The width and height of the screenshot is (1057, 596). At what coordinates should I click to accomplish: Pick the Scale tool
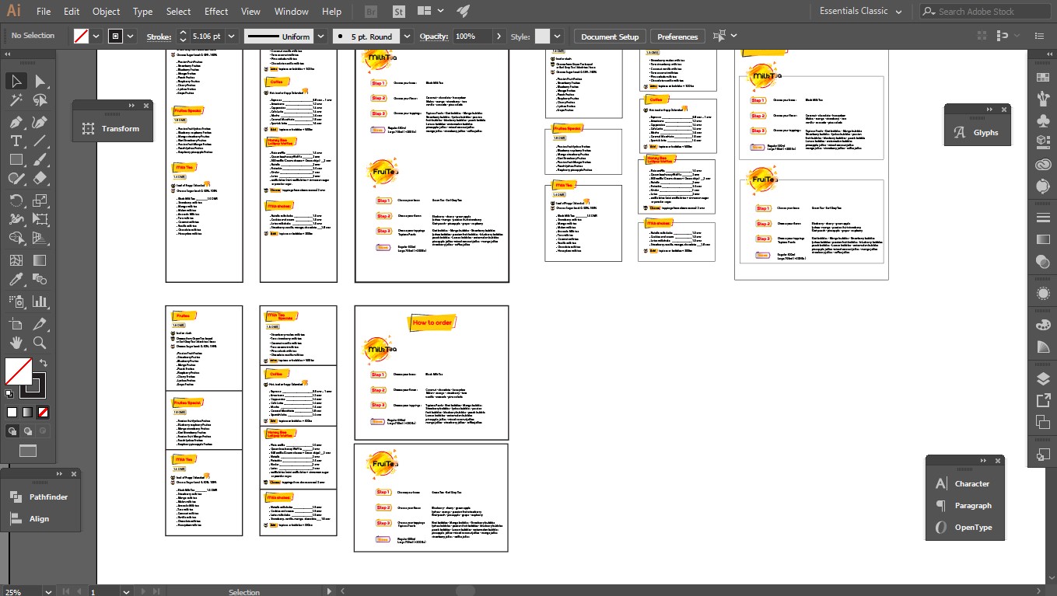point(40,200)
